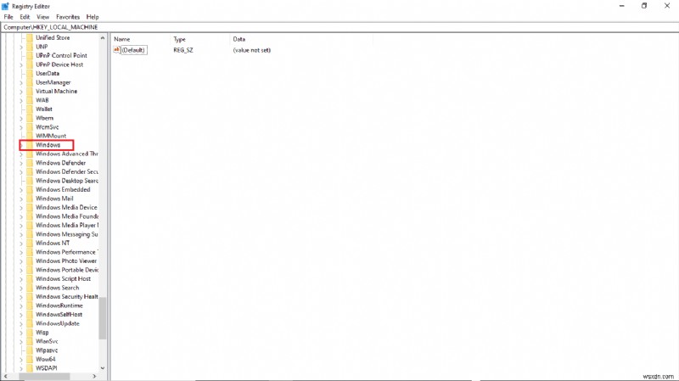Click the folder icon of Windows Media Player
The height and width of the screenshot is (381, 679).
point(30,225)
